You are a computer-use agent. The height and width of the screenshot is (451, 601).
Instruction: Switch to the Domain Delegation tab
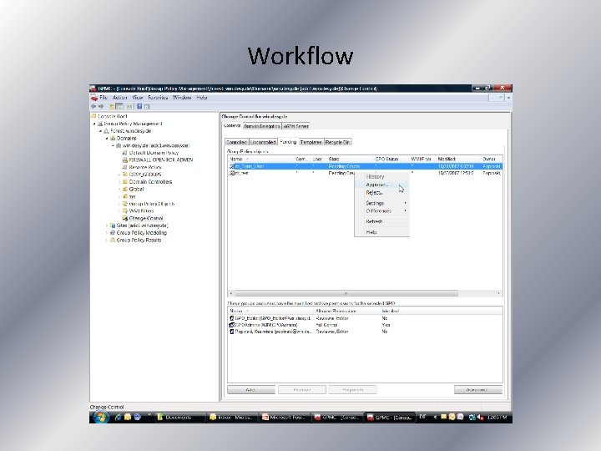tap(262, 126)
